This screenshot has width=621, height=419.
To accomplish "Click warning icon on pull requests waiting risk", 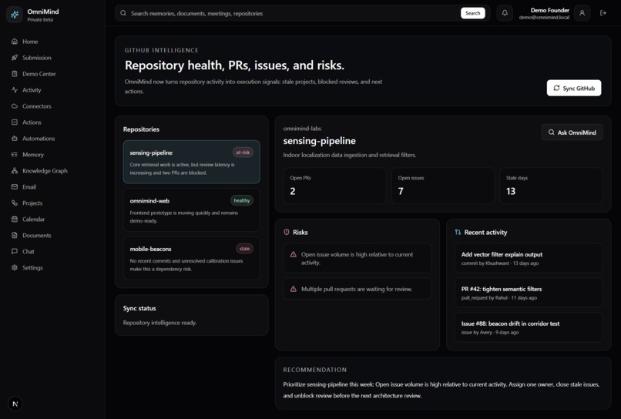I will (293, 289).
